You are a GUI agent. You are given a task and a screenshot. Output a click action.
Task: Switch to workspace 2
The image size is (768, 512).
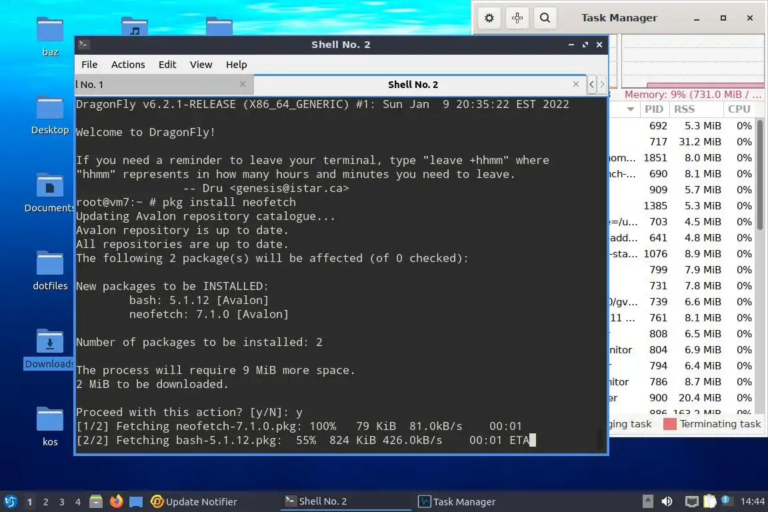45,502
